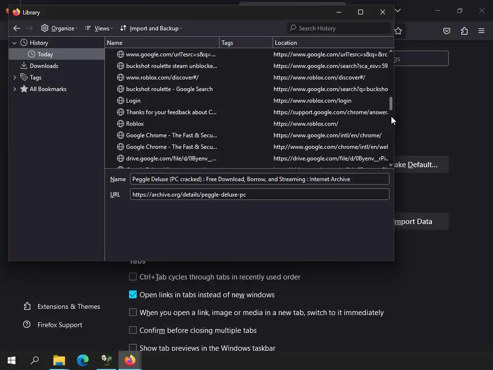The height and width of the screenshot is (370, 493).
Task: Click bookmark star icon in Firefox toolbar
Action: pyautogui.click(x=398, y=31)
